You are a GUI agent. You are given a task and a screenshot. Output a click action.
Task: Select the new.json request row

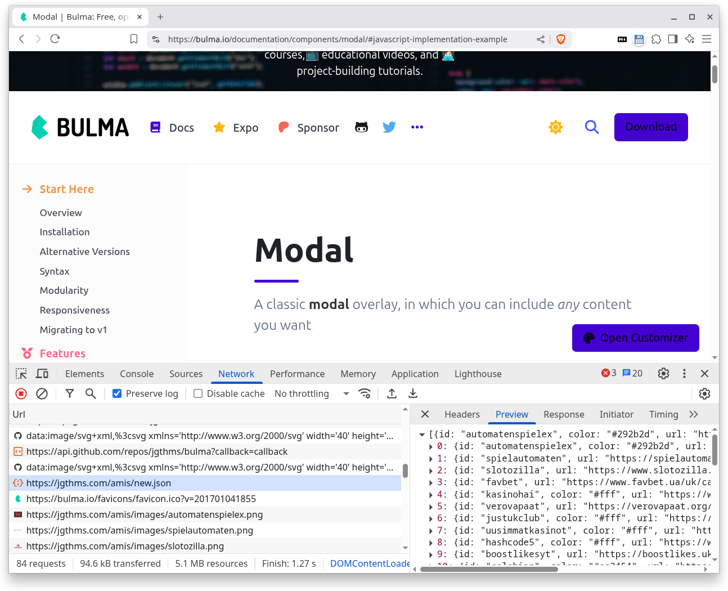205,483
